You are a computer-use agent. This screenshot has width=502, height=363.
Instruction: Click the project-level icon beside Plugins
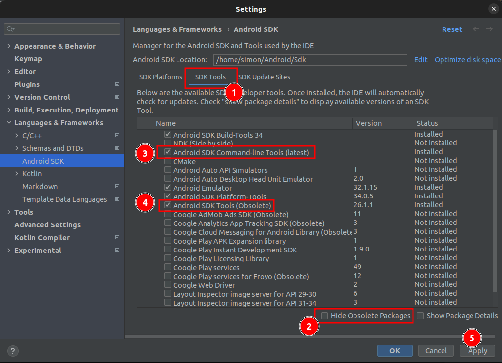point(117,84)
